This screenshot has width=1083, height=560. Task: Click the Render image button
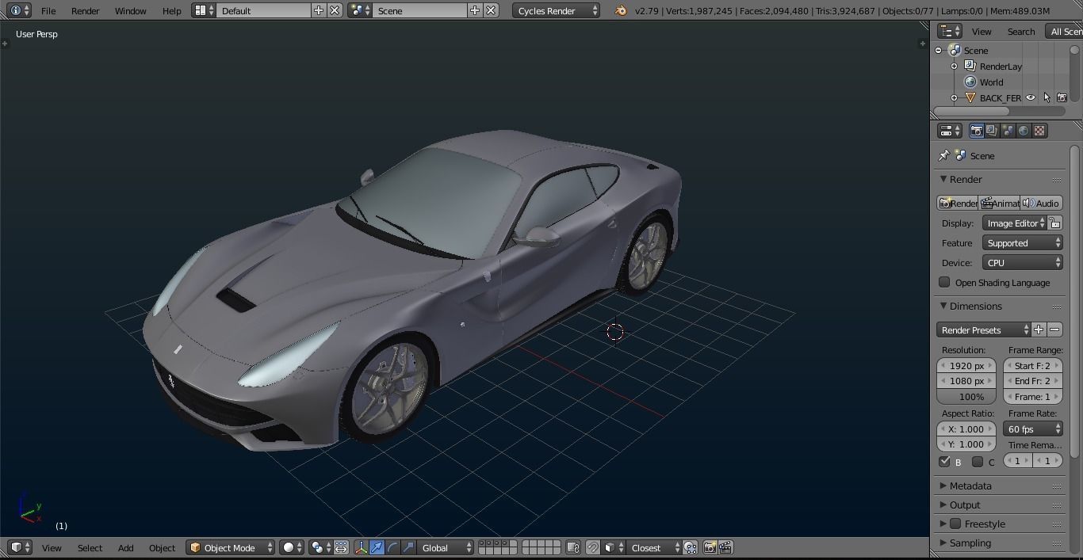pyautogui.click(x=957, y=203)
